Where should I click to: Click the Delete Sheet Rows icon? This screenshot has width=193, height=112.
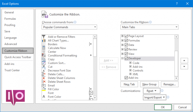[44, 82]
